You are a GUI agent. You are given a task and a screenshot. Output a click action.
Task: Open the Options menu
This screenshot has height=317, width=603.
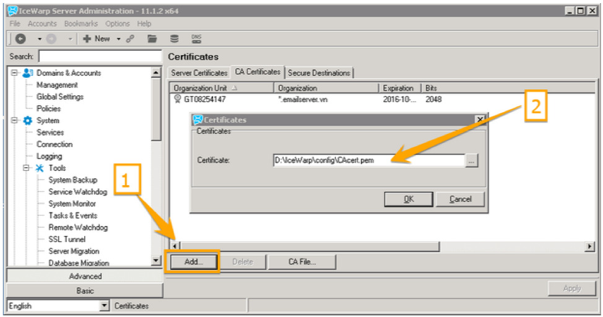[117, 24]
